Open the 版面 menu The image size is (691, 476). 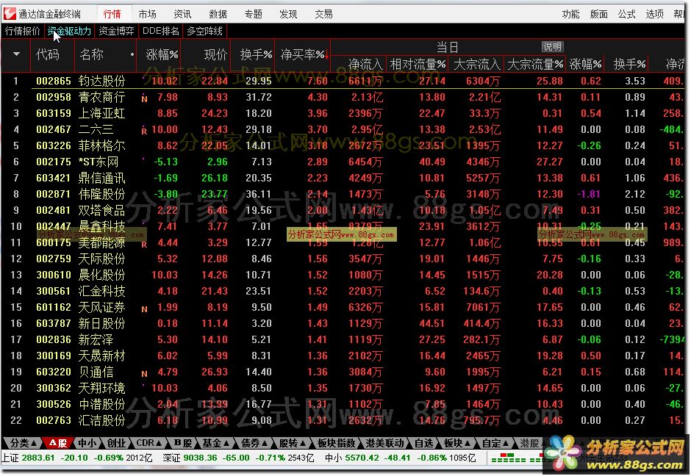[x=599, y=14]
